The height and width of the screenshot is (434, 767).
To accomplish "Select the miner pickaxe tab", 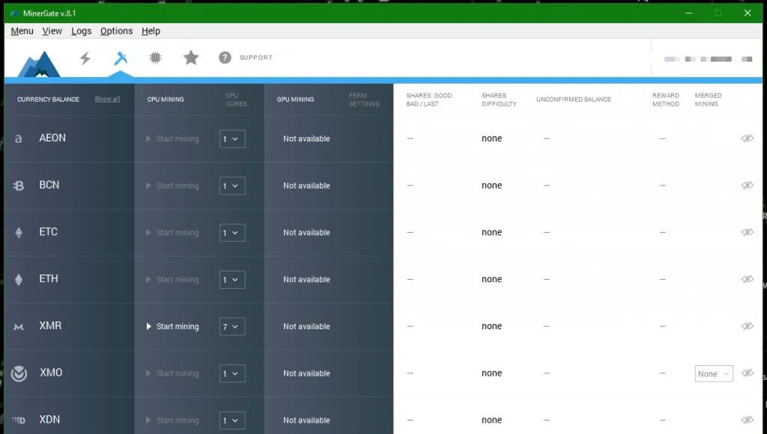I will (121, 58).
